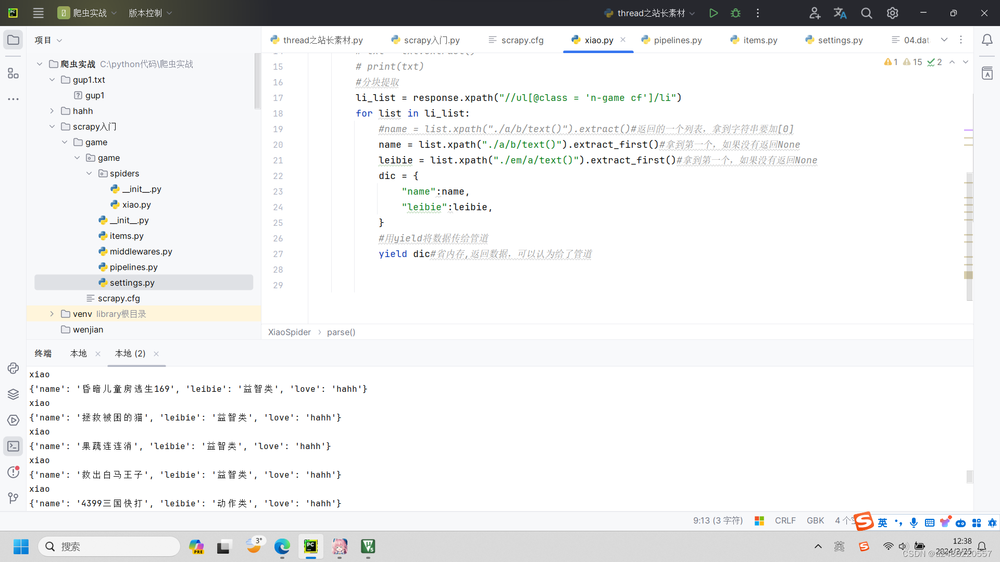Viewport: 1000px width, 562px height.
Task: Open the Structure tool window icon
Action: click(x=13, y=73)
